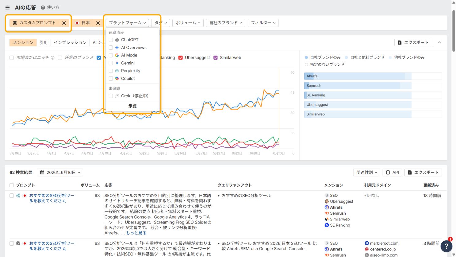Select 指定のないブランド legend option
Viewport: 456px width, 257px height.
coord(325,64)
